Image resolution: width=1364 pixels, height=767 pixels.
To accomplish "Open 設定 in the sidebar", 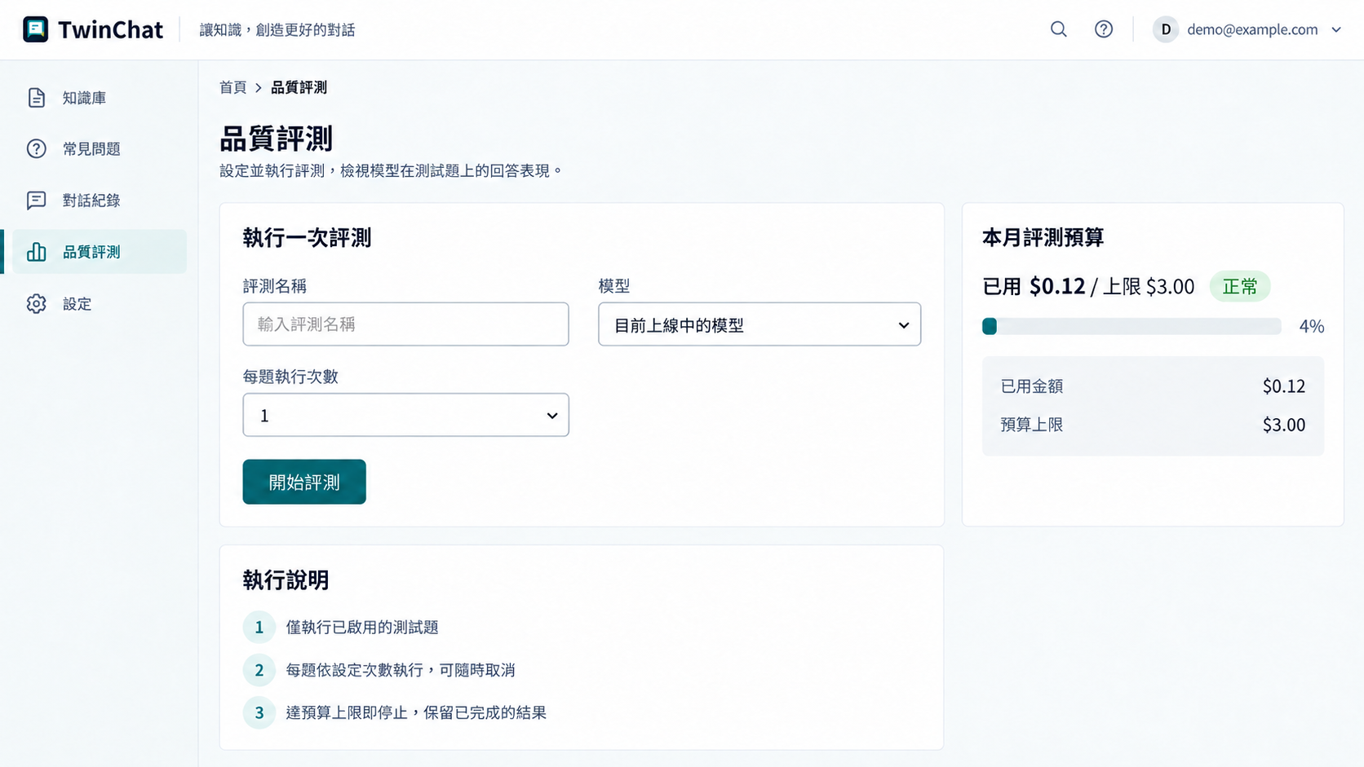I will (x=100, y=304).
